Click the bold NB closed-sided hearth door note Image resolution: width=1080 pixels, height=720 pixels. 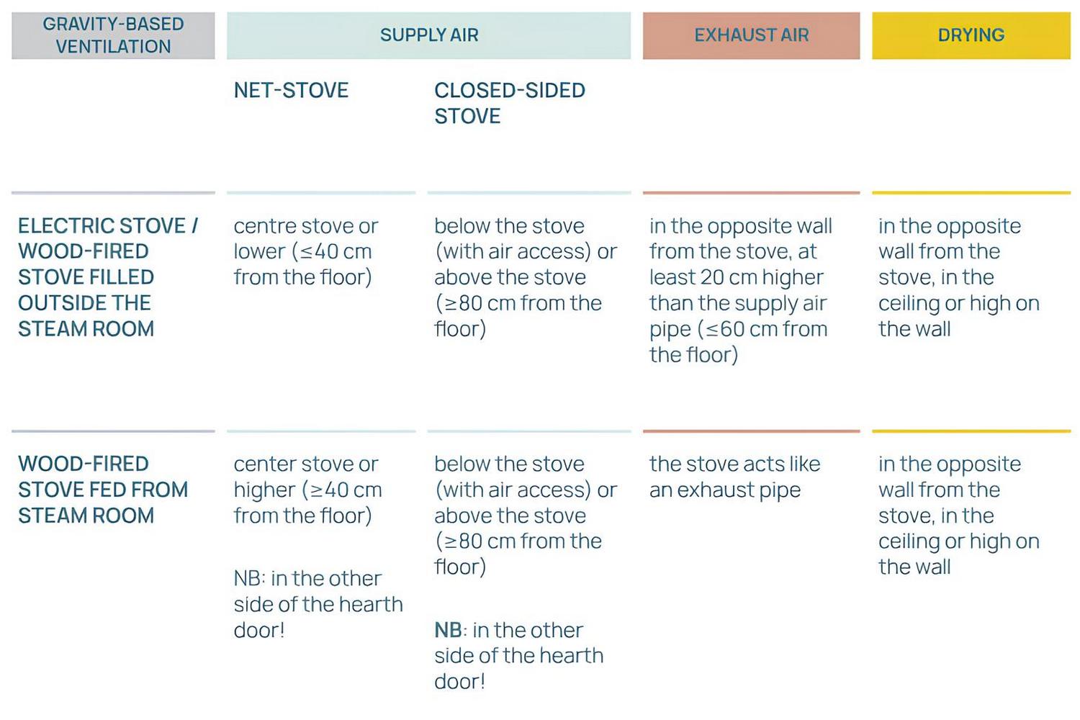pos(518,655)
